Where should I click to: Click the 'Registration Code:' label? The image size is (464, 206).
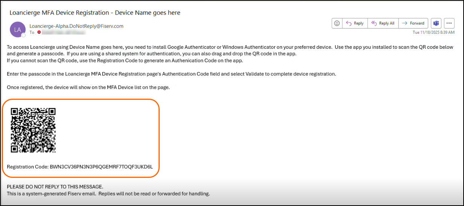(28, 166)
